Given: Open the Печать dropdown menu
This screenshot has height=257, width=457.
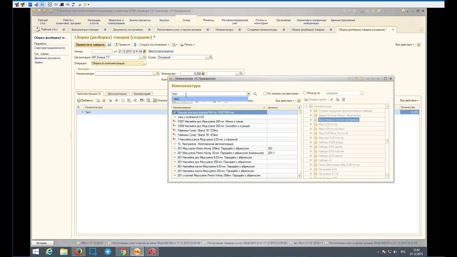Looking at the screenshot, I should [x=187, y=45].
